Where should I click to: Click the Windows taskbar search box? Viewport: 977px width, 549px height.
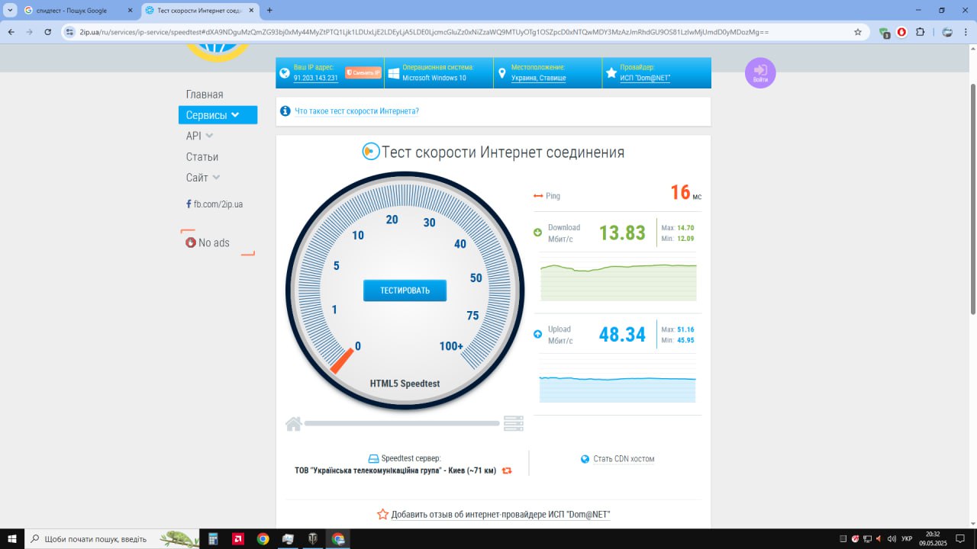point(111,538)
